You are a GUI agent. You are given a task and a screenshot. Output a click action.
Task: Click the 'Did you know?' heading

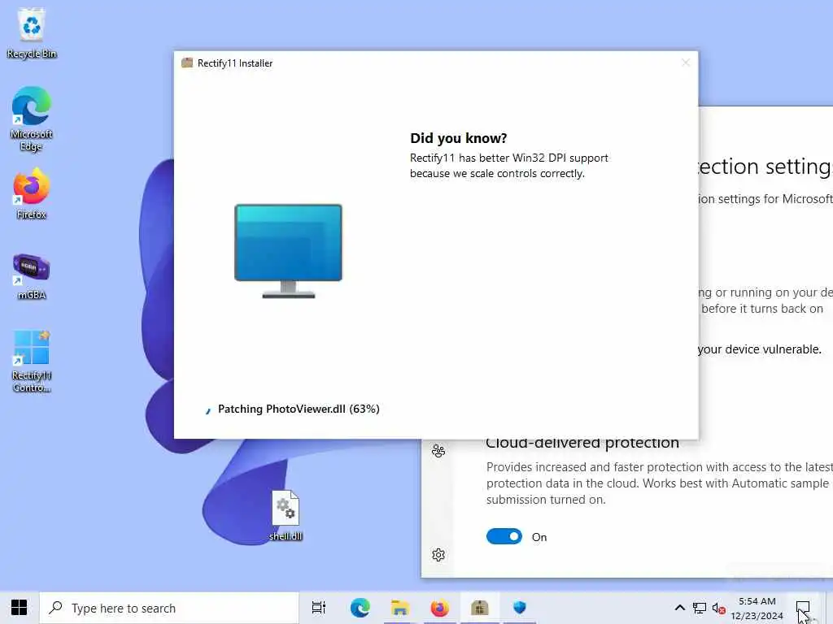coord(459,138)
